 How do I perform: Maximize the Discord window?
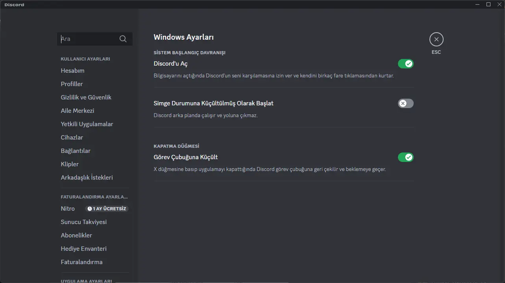pos(488,4)
